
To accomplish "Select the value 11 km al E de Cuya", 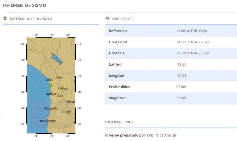I will click(192, 31).
